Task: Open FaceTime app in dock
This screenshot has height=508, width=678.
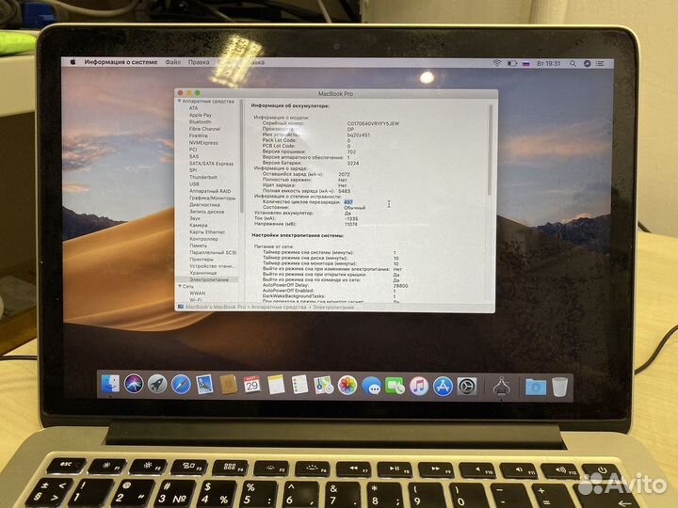Action: click(x=395, y=386)
